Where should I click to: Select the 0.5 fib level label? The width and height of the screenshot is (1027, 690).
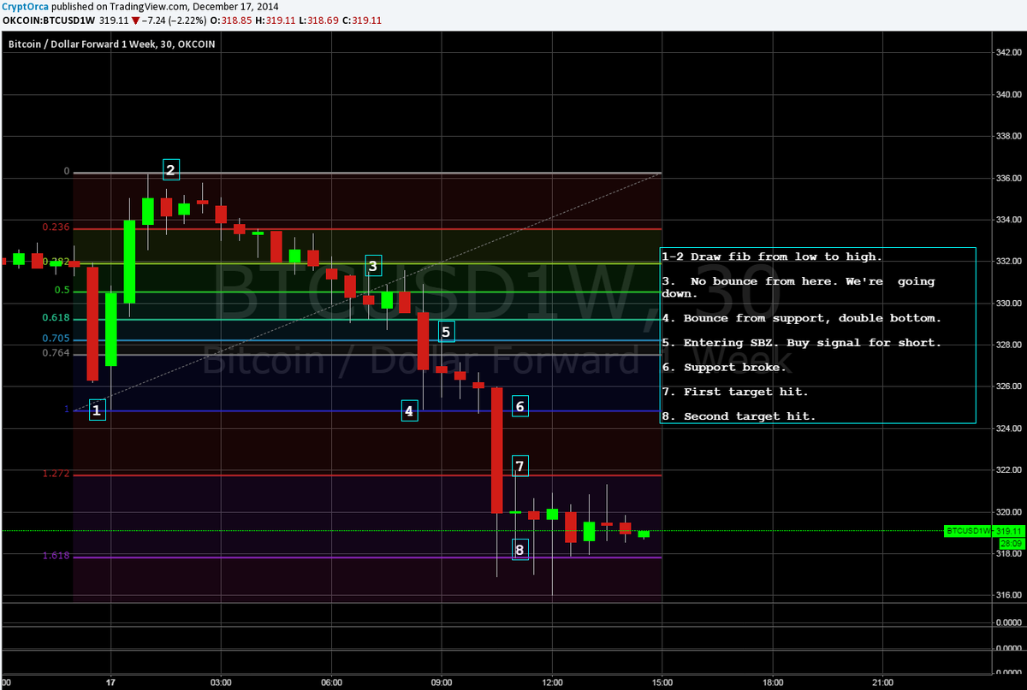[x=62, y=291]
